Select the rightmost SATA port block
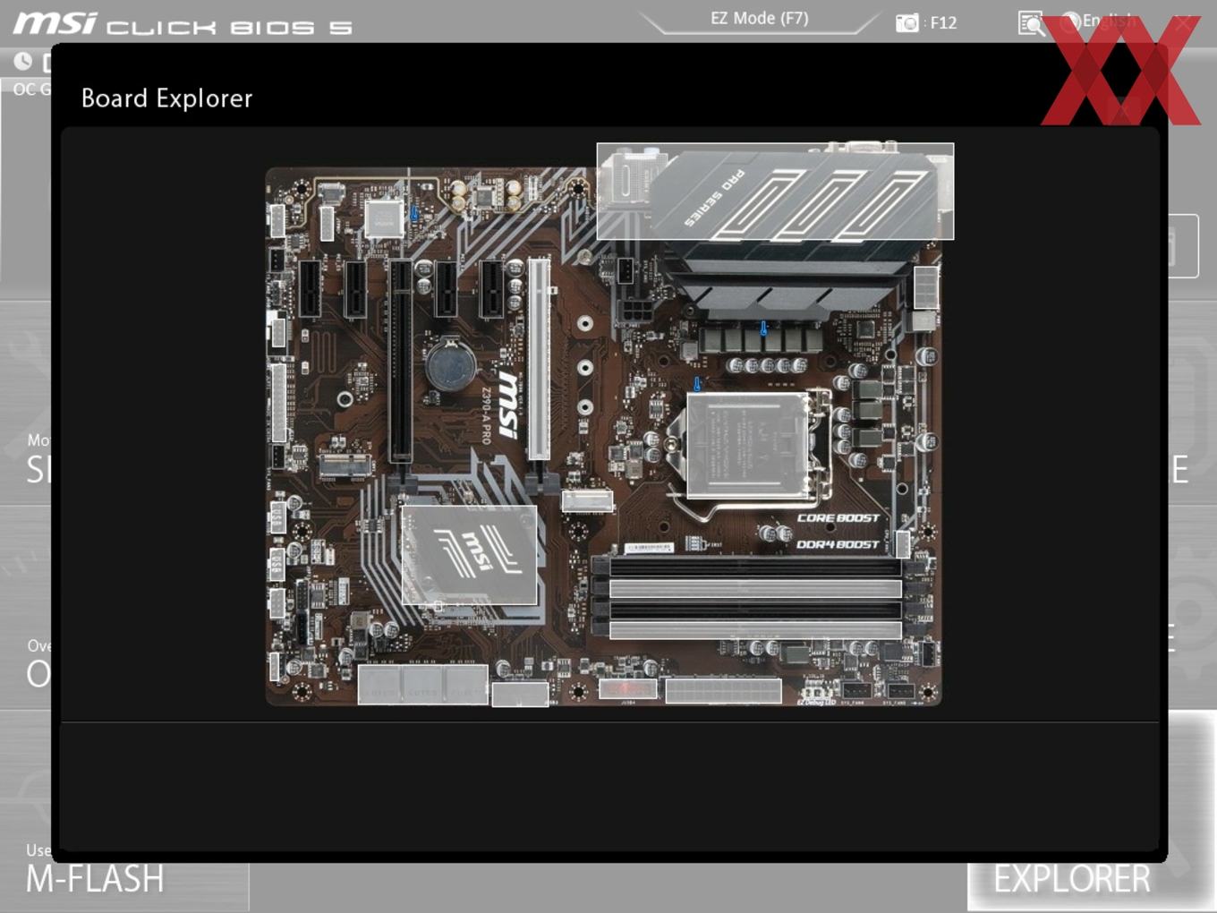This screenshot has width=1217, height=913. 465,684
